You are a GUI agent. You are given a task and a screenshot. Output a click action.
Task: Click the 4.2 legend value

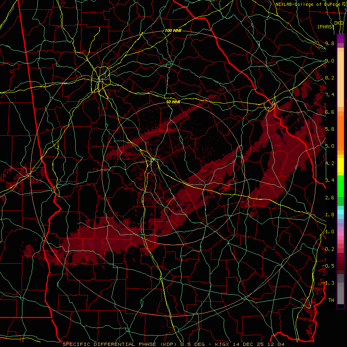[x=330, y=163]
